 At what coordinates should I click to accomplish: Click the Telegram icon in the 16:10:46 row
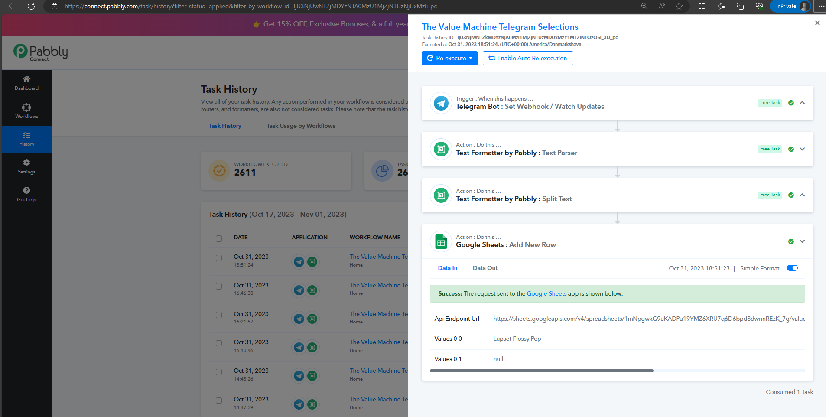(299, 347)
